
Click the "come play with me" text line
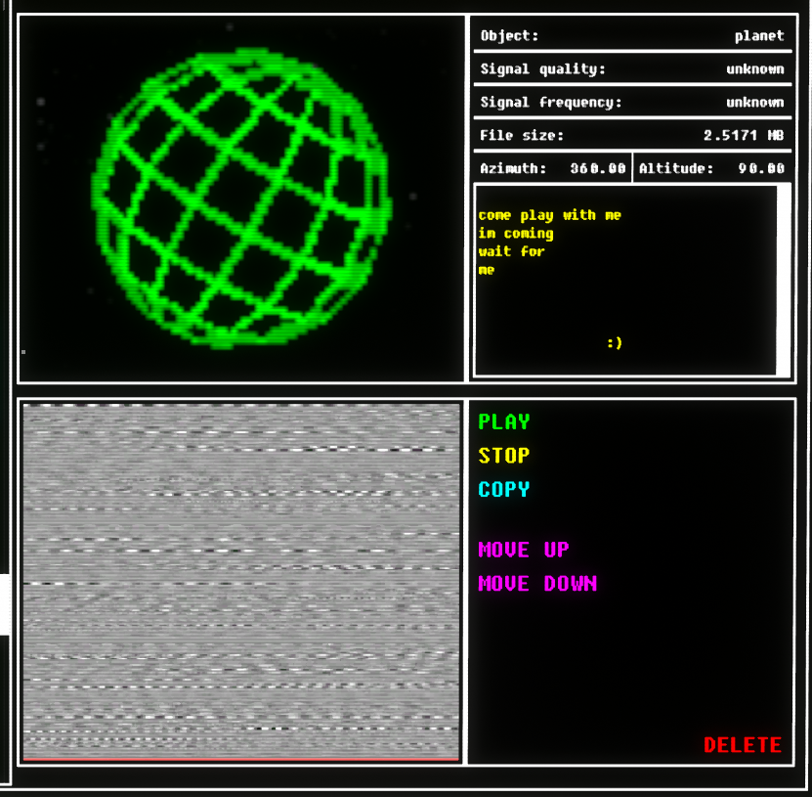pos(549,215)
